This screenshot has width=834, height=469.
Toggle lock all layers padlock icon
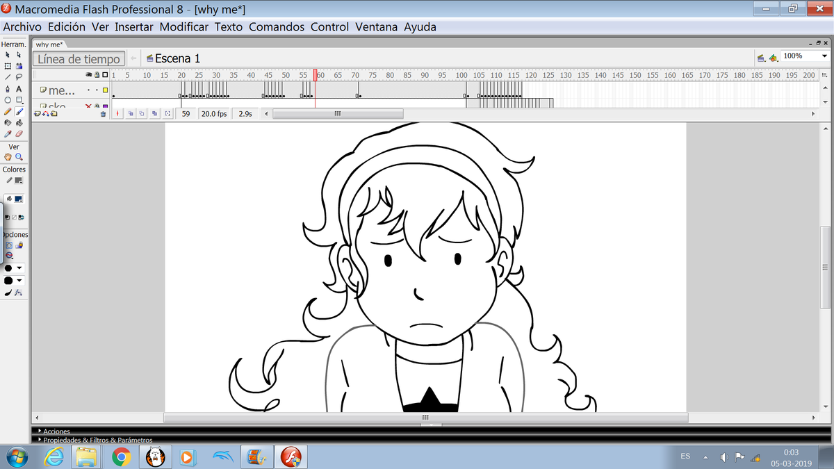(97, 75)
